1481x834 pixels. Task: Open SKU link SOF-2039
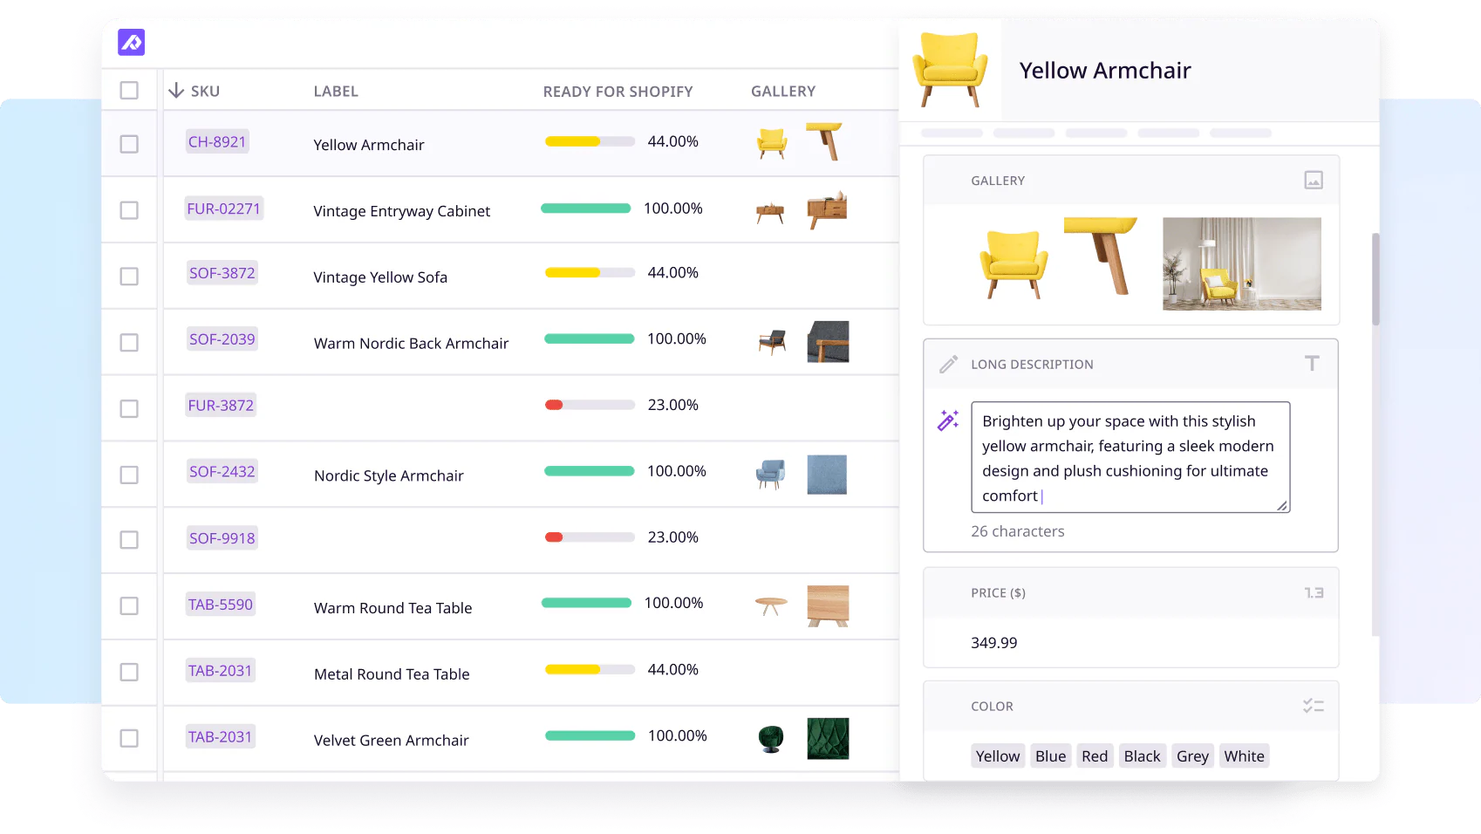[x=222, y=339]
